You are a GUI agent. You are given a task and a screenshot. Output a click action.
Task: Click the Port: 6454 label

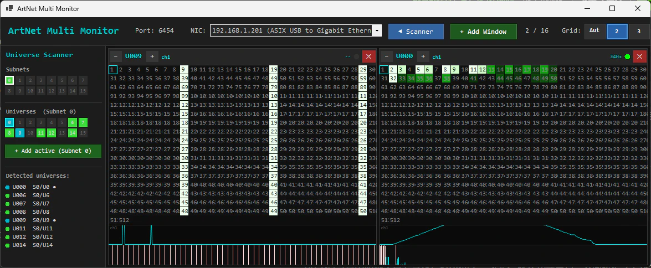(155, 30)
